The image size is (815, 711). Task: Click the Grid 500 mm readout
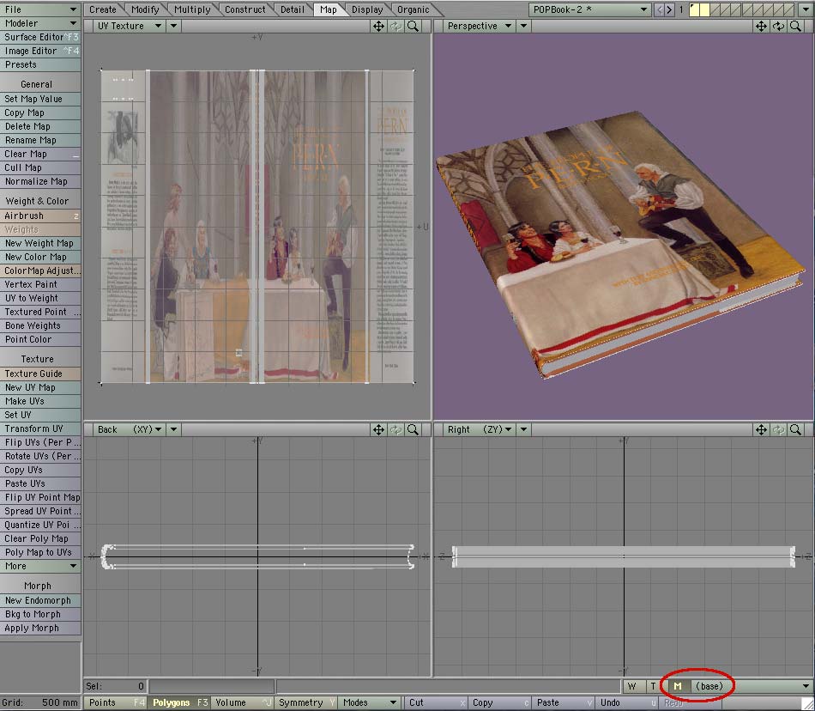(x=40, y=702)
